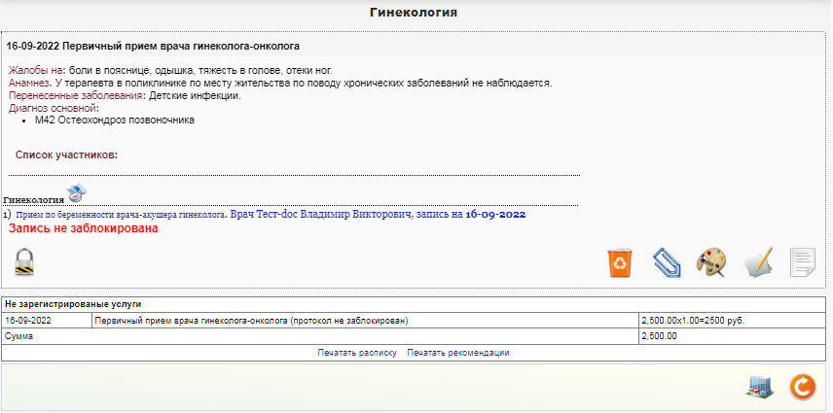833x413 pixels.
Task: Click the Первичный прием врача гинеколога-онколога record header
Action: click(153, 46)
